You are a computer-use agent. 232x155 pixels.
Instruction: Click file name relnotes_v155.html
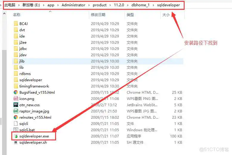[35, 117]
